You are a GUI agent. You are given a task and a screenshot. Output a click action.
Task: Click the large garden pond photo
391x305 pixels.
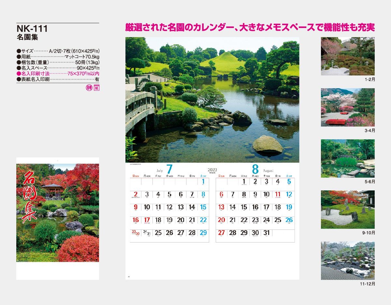coord(212,100)
